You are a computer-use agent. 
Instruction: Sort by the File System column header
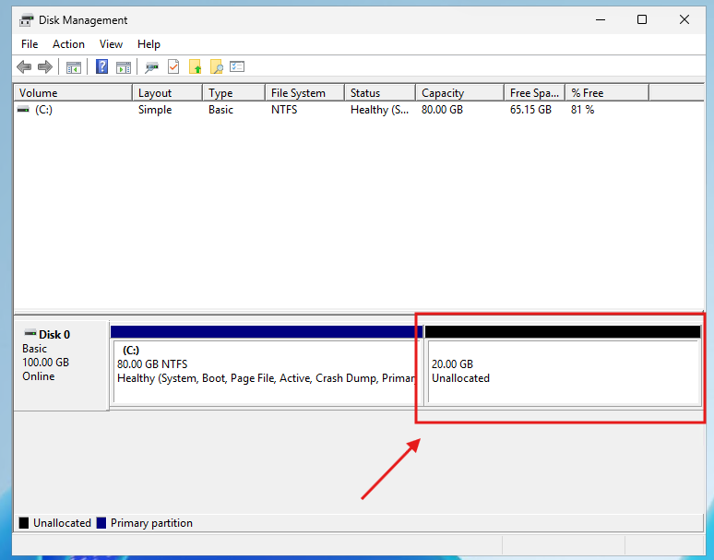tap(303, 93)
